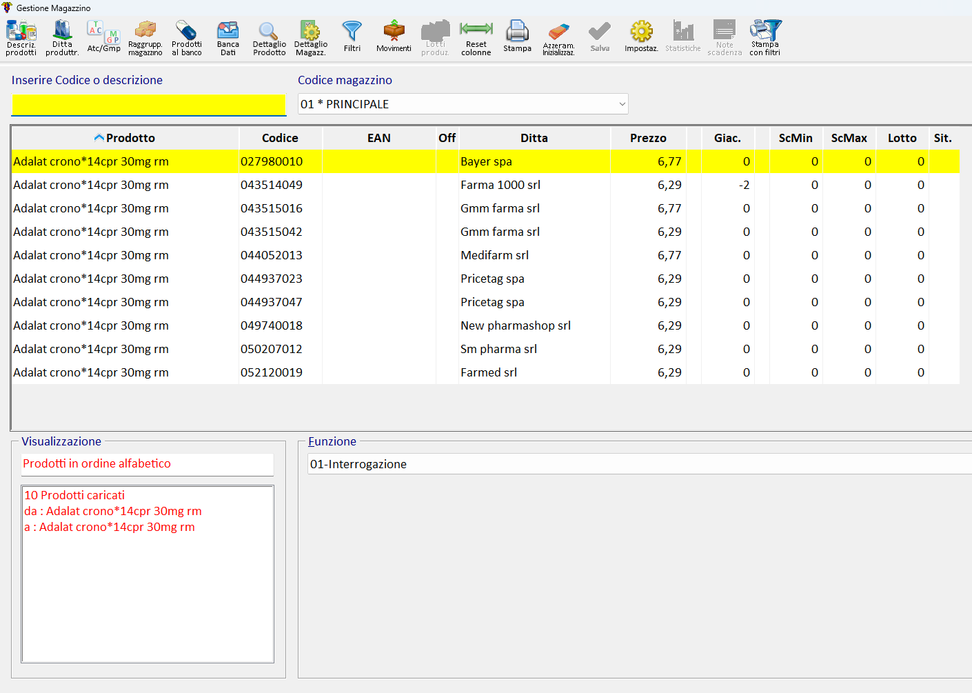Viewport: 972px width, 693px height.
Task: Sort by the Ditta column header
Action: (x=534, y=138)
